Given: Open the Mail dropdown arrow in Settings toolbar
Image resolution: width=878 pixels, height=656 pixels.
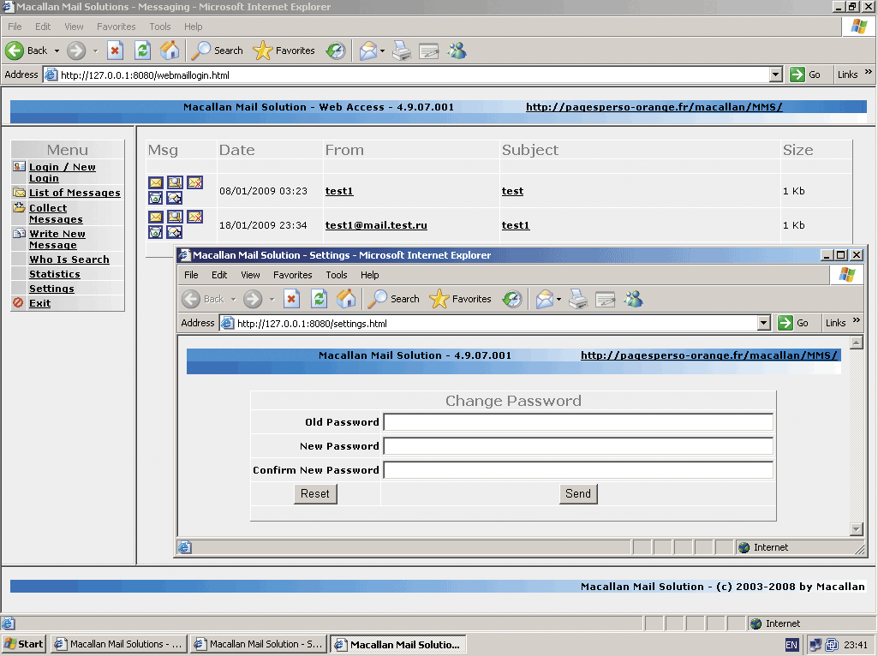Looking at the screenshot, I should pos(558,299).
